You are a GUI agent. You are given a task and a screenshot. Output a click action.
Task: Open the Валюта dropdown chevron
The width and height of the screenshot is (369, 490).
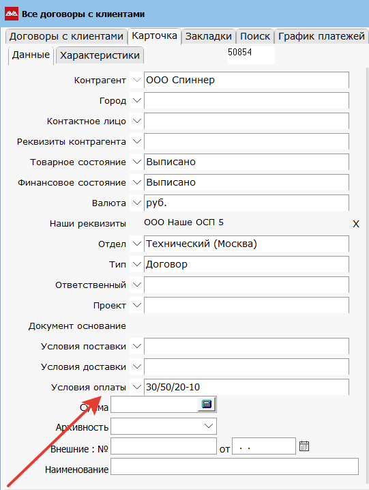136,203
